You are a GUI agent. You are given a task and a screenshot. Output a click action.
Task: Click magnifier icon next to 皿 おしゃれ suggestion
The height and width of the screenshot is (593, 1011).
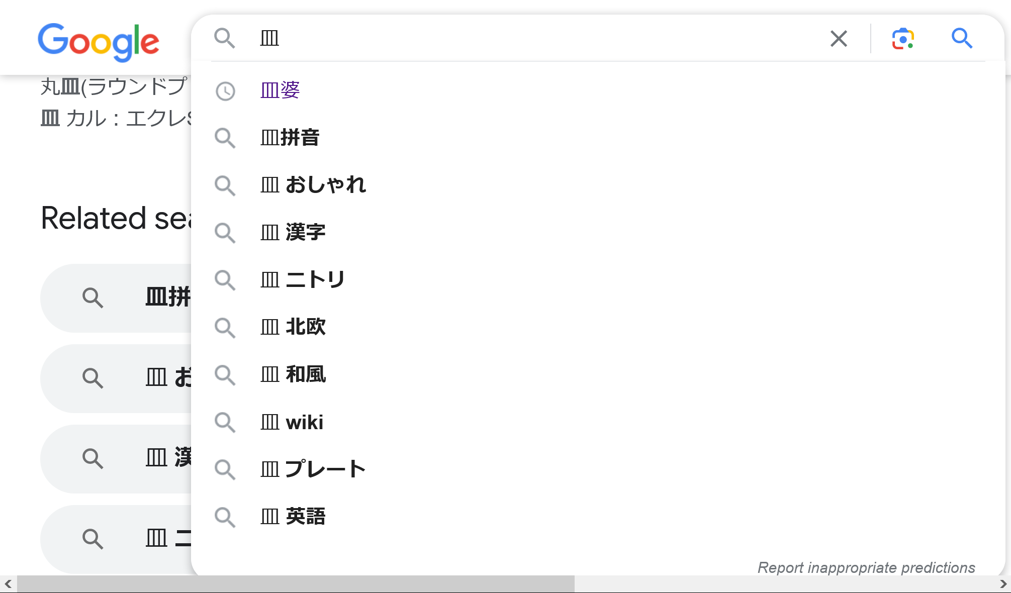225,185
